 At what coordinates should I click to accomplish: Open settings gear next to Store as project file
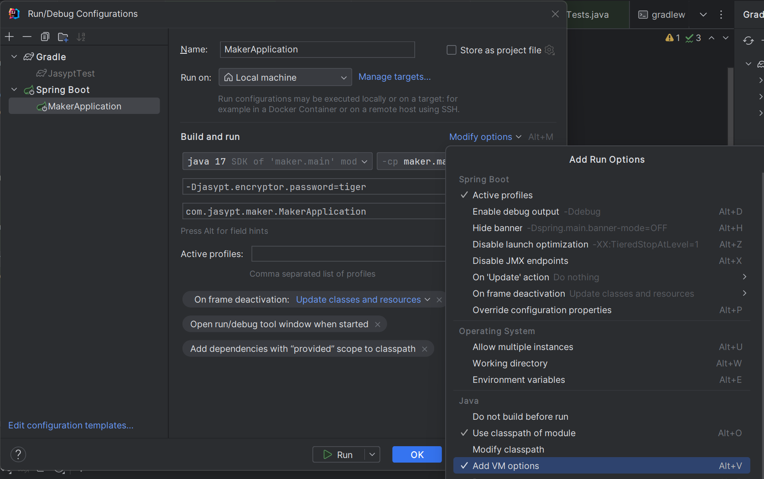pos(550,50)
